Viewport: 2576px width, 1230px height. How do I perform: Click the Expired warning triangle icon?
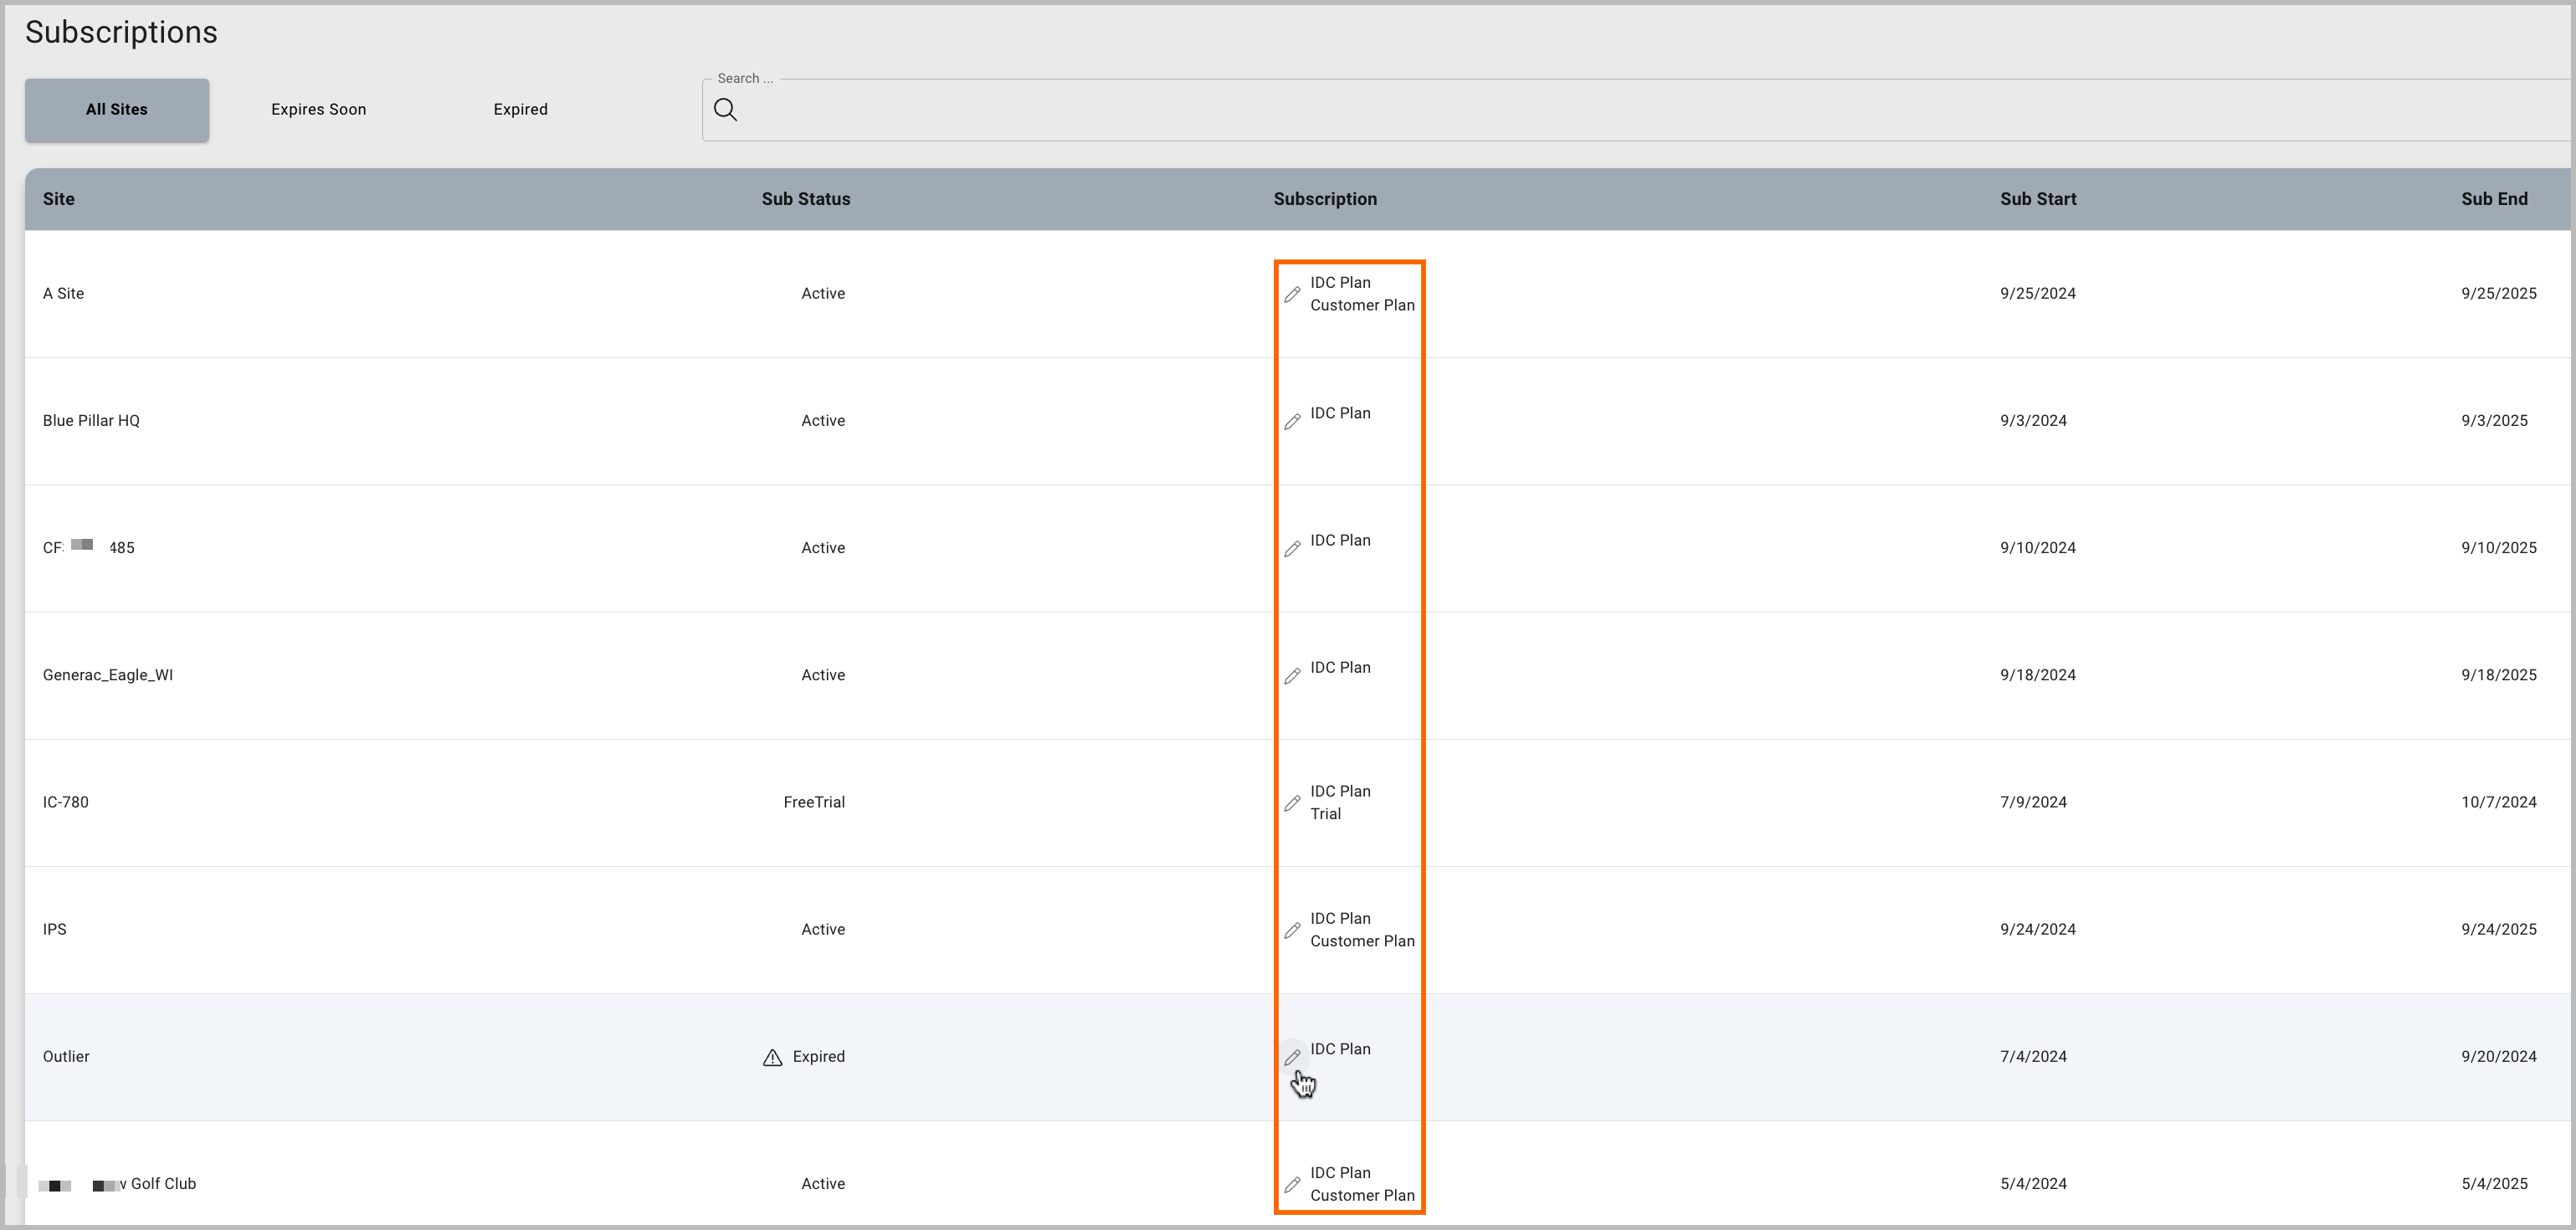coord(772,1057)
